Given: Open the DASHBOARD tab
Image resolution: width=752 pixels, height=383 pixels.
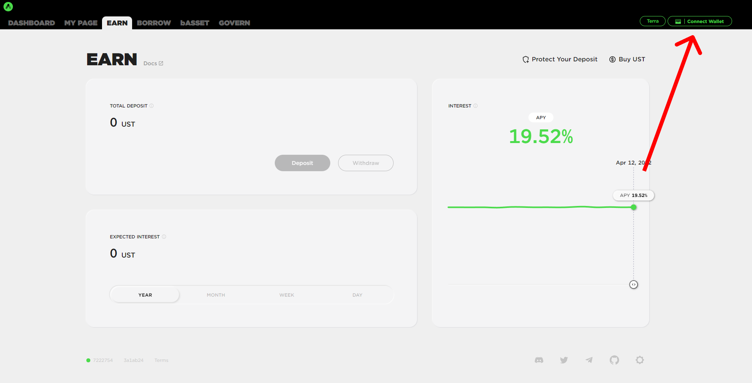Looking at the screenshot, I should [x=32, y=23].
